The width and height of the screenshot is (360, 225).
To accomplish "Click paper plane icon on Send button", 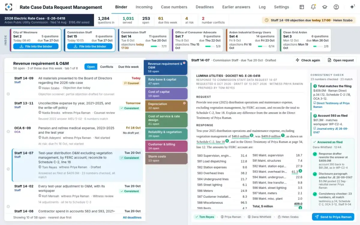I will point(317,217).
